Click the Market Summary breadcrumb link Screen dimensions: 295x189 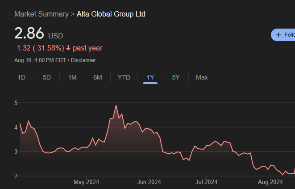[x=42, y=14]
